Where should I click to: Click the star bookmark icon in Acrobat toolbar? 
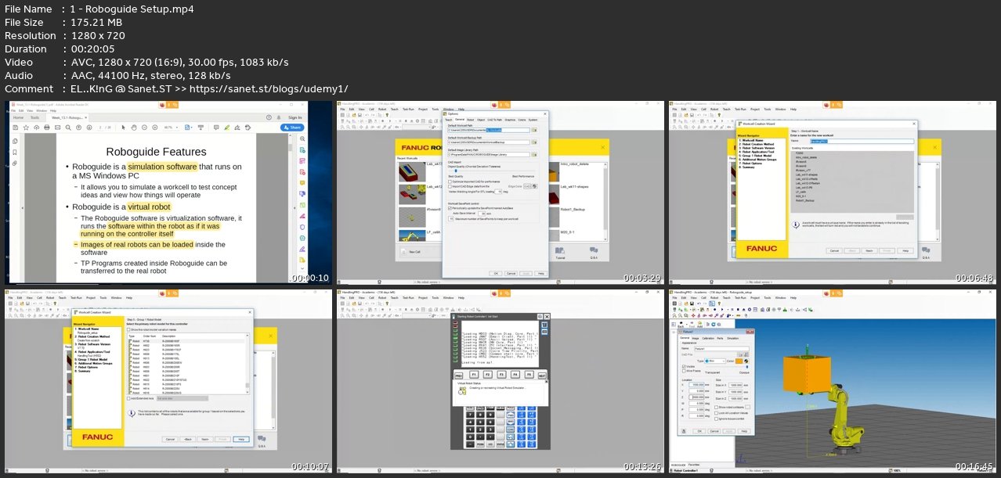click(x=26, y=128)
